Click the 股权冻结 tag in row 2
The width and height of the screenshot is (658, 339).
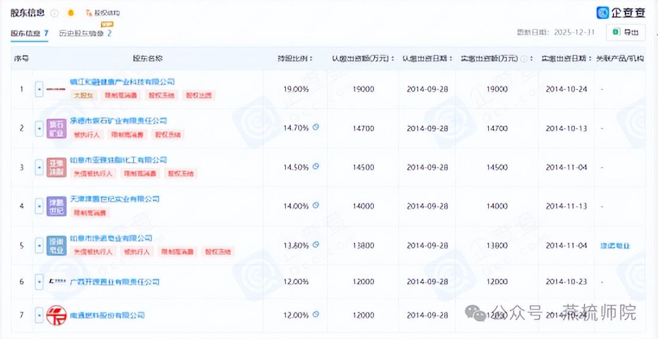coord(168,135)
